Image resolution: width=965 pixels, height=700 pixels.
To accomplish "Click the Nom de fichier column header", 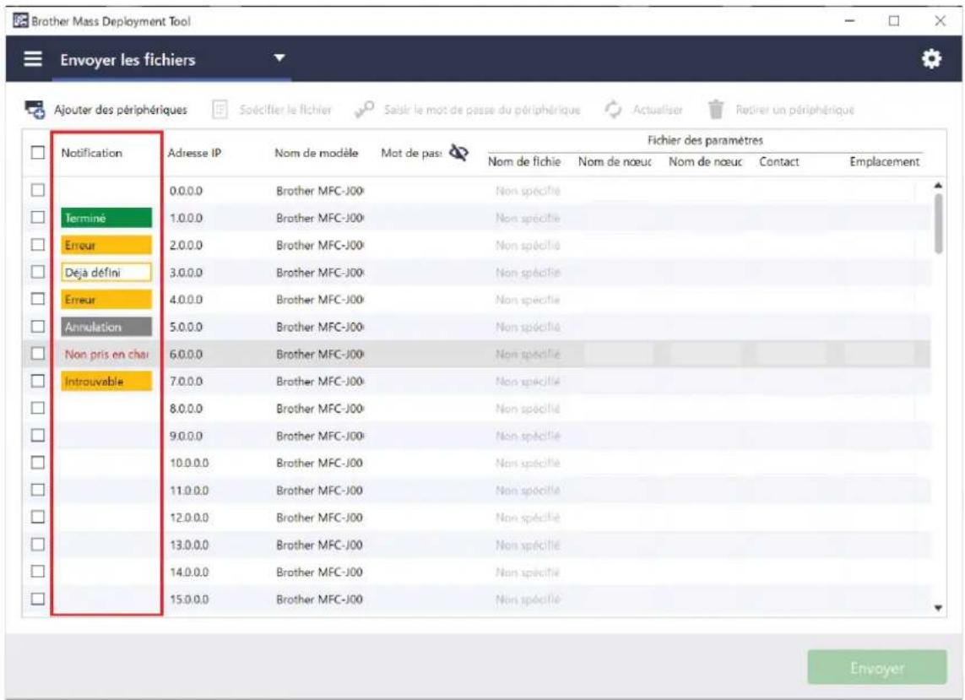I will click(524, 161).
